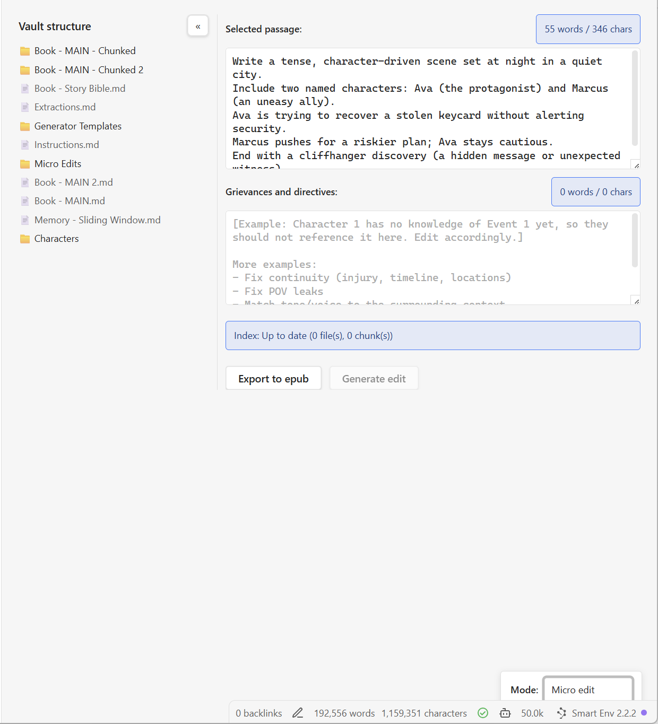Click the pencil edit icon in status bar
Viewport: 658px width, 724px height.
(x=298, y=713)
